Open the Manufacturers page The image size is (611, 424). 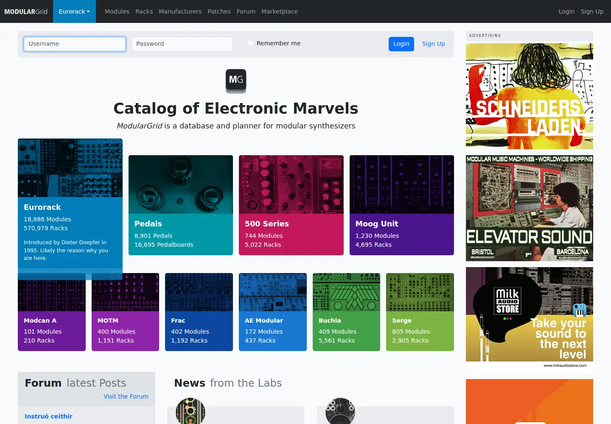click(x=180, y=11)
